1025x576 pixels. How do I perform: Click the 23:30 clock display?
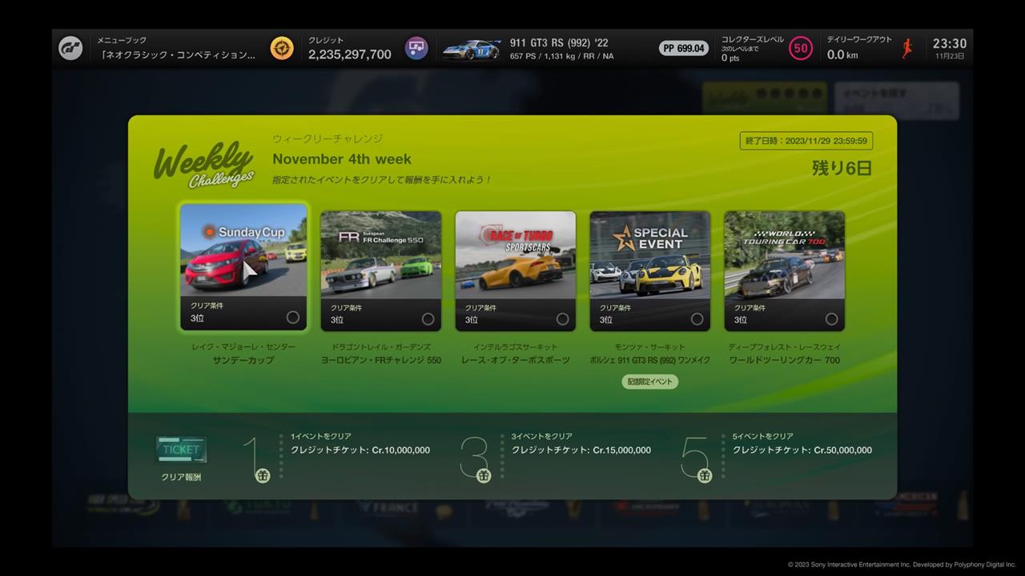pos(950,43)
